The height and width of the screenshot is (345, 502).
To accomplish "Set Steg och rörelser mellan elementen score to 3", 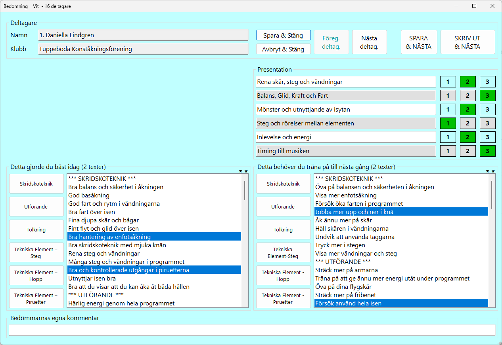I will coord(488,123).
